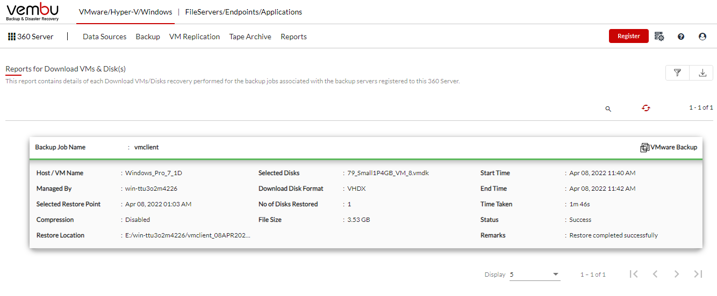The height and width of the screenshot is (296, 717).
Task: Click the Start Time value 11:40 AM
Action: pyautogui.click(x=603, y=173)
